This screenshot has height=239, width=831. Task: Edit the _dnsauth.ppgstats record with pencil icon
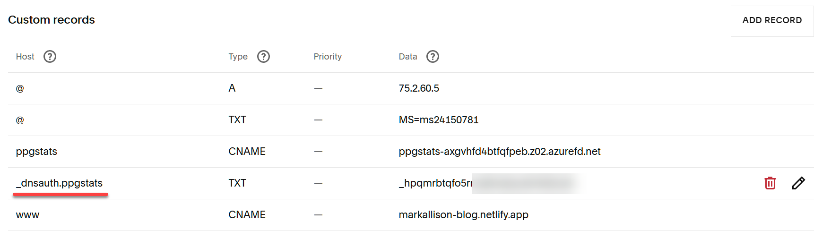pos(798,183)
